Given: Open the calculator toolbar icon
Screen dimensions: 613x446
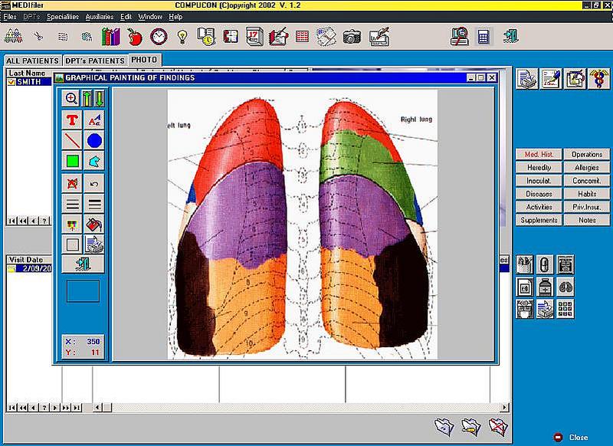Looking at the screenshot, I should [x=484, y=37].
